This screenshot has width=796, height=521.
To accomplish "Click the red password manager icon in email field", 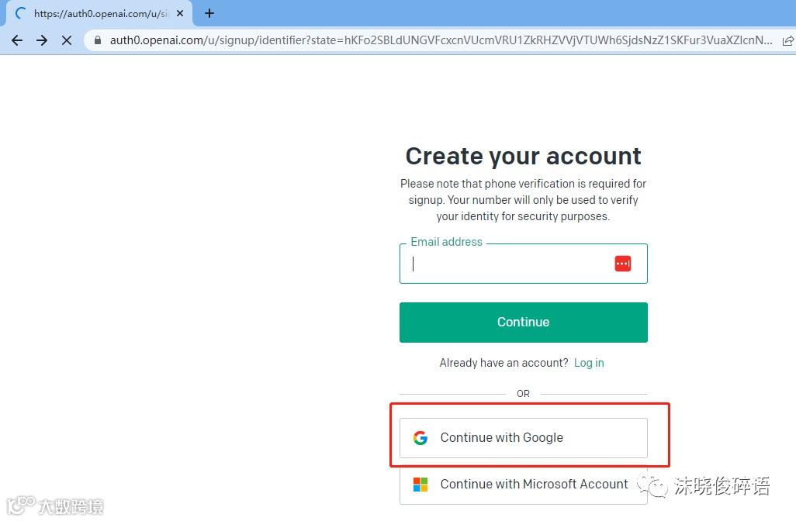I will [x=623, y=264].
